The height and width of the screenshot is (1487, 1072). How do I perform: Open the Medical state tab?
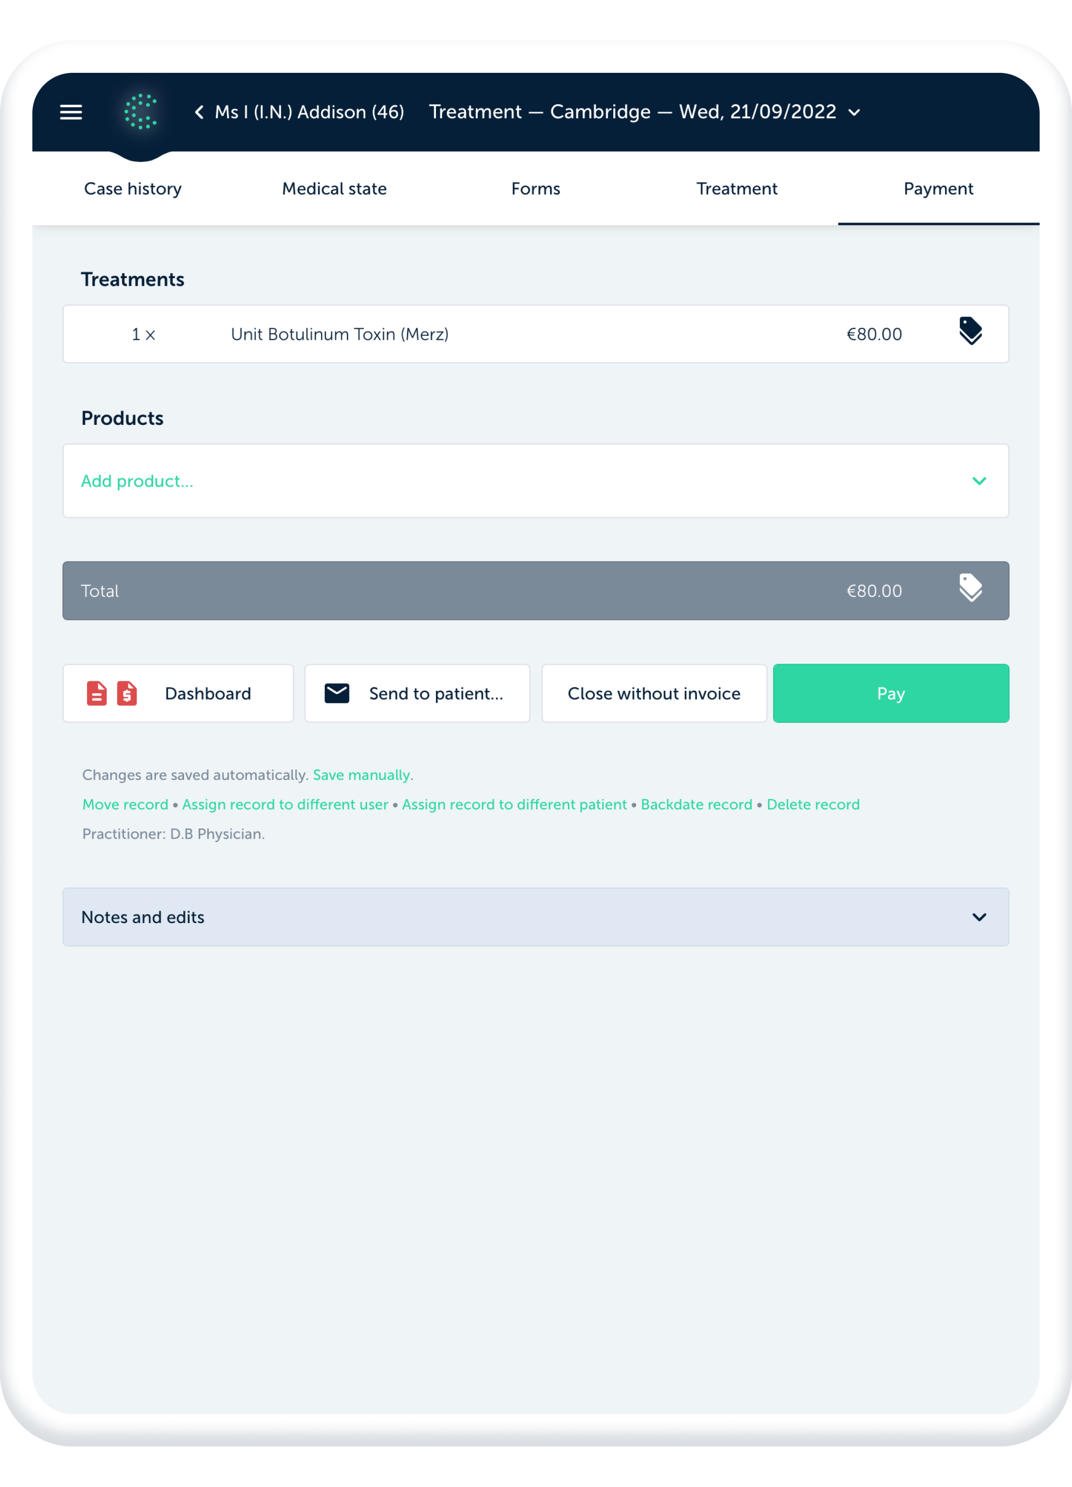point(334,189)
